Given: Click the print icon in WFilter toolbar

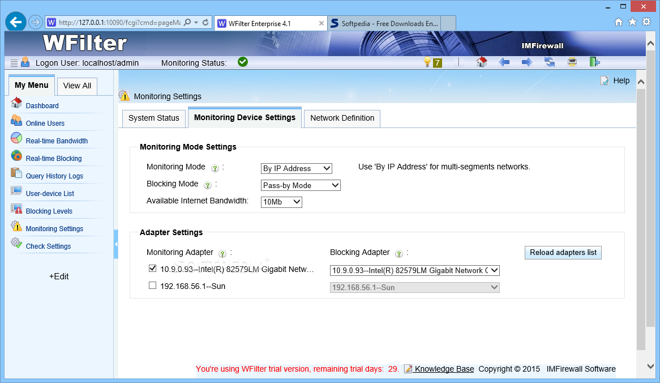Looking at the screenshot, I should click(572, 62).
